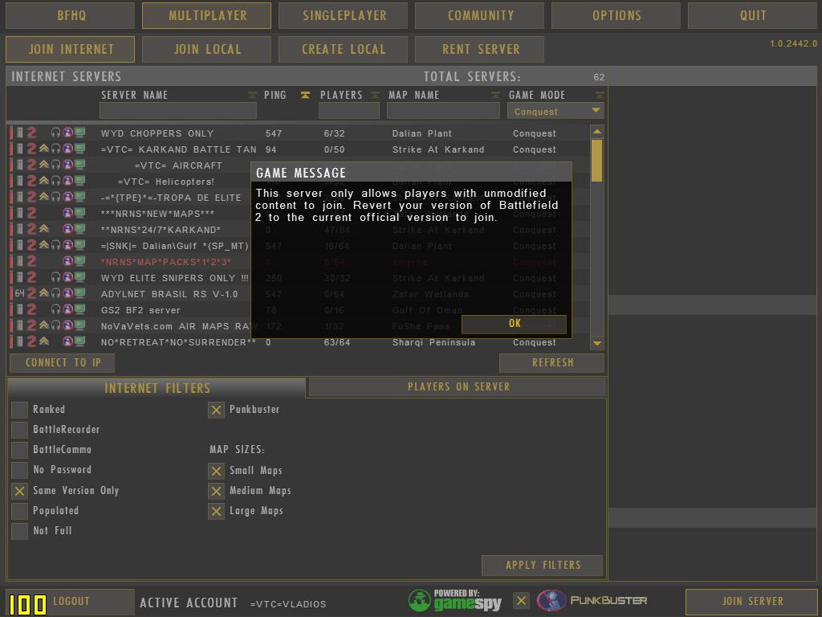Click the Connect To IP button
Image resolution: width=822 pixels, height=617 pixels.
[63, 362]
